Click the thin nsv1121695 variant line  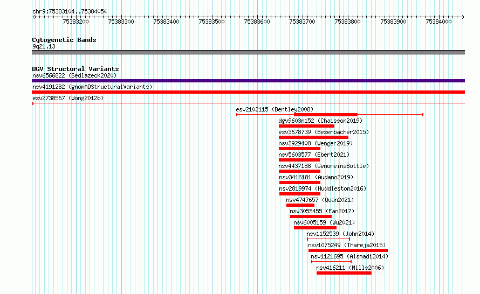coord(331,262)
